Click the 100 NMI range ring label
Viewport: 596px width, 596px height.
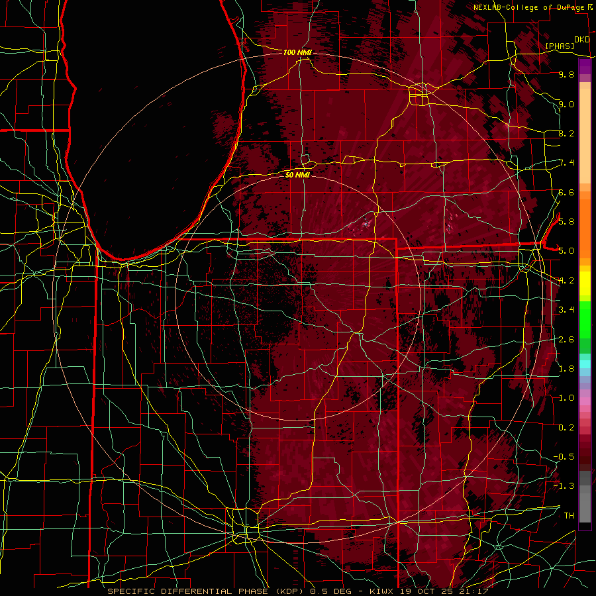tap(297, 52)
